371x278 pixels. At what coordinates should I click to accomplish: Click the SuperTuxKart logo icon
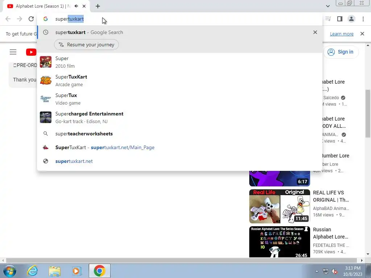point(46,80)
